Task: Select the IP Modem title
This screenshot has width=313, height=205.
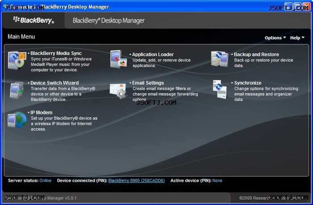Action: pyautogui.click(x=41, y=112)
